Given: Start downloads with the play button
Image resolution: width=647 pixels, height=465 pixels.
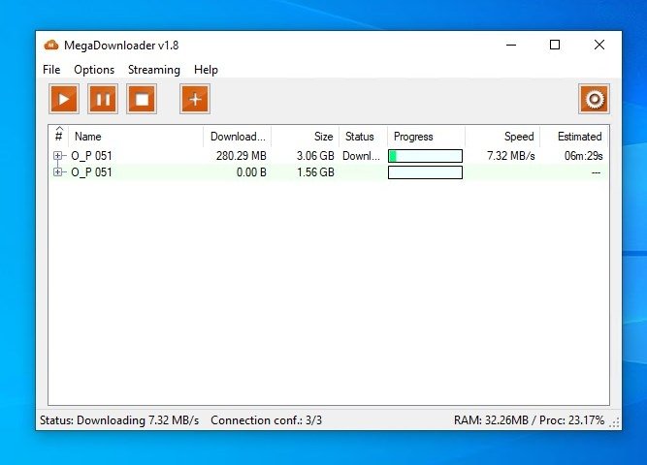Looking at the screenshot, I should coord(64,99).
